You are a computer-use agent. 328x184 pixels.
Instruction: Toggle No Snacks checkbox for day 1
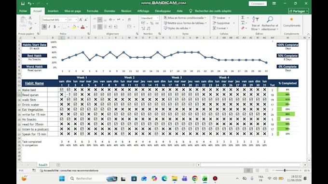[x=62, y=119]
